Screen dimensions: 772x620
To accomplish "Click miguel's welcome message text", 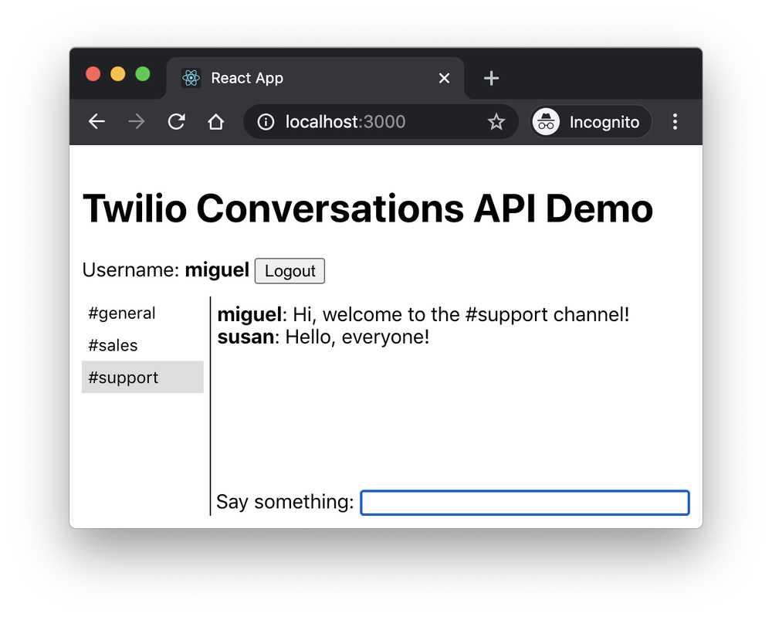I will click(x=423, y=313).
